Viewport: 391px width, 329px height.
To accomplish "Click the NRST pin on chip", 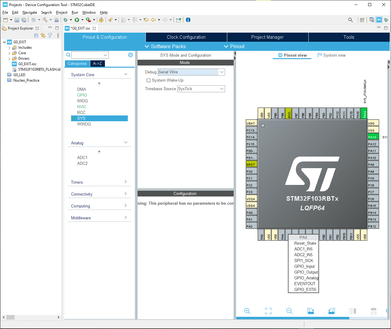I will coord(252,164).
